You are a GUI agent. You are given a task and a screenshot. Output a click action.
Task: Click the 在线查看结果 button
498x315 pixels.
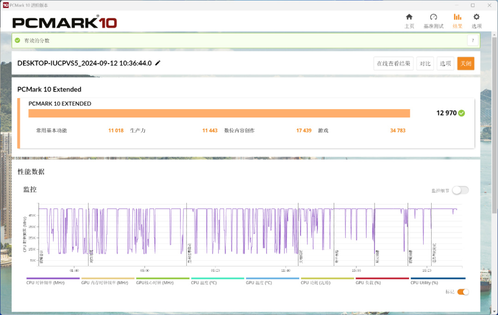pos(393,64)
